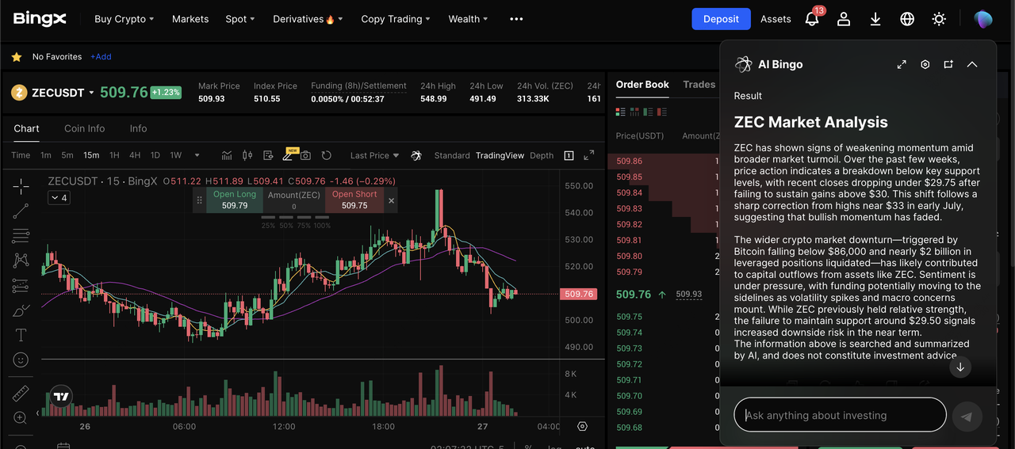Image resolution: width=1015 pixels, height=449 pixels.
Task: Take a chart snapshot with camera icon
Action: pyautogui.click(x=305, y=155)
